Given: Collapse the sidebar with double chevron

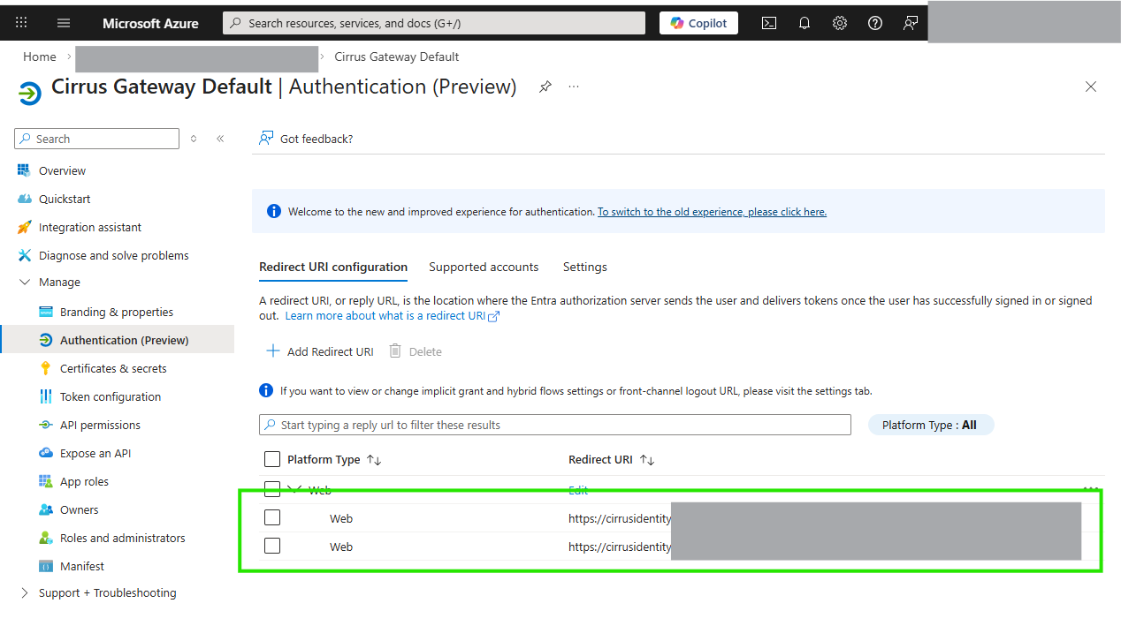Looking at the screenshot, I should [x=220, y=139].
